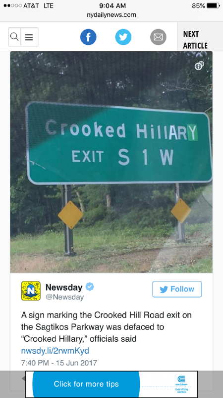Tap the tweet text about Crooked Hill Road
Screen dimensions: 223x398
pos(106,327)
